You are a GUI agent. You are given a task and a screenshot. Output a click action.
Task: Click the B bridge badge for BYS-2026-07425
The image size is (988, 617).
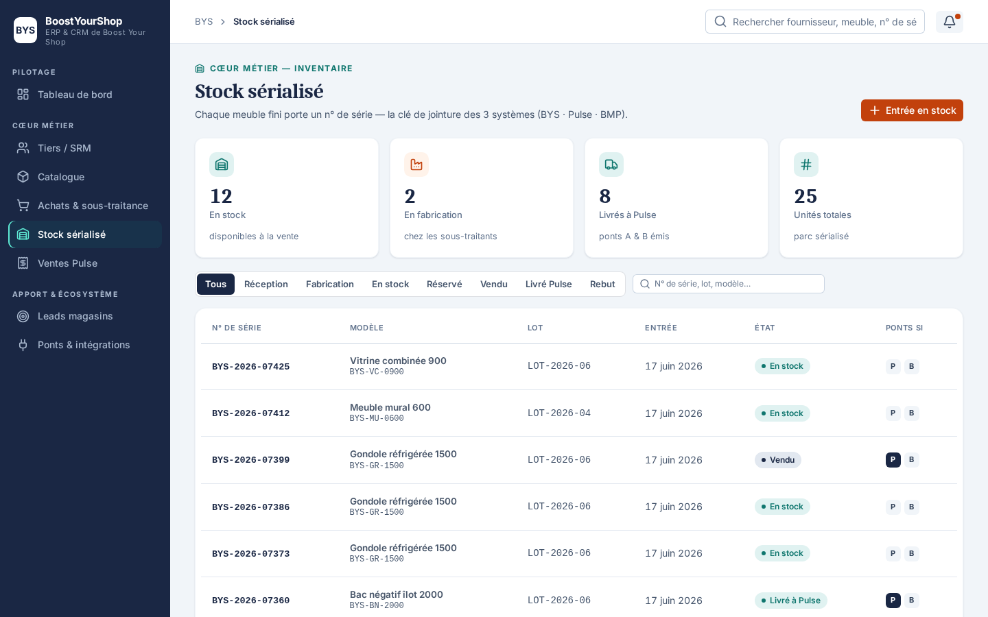pos(911,366)
